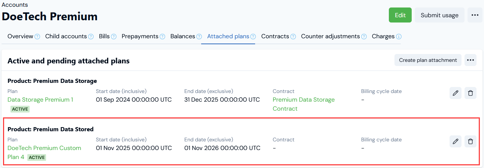The width and height of the screenshot is (484, 168).
Task: Click help icon next to Prepayments tab
Action: (162, 37)
